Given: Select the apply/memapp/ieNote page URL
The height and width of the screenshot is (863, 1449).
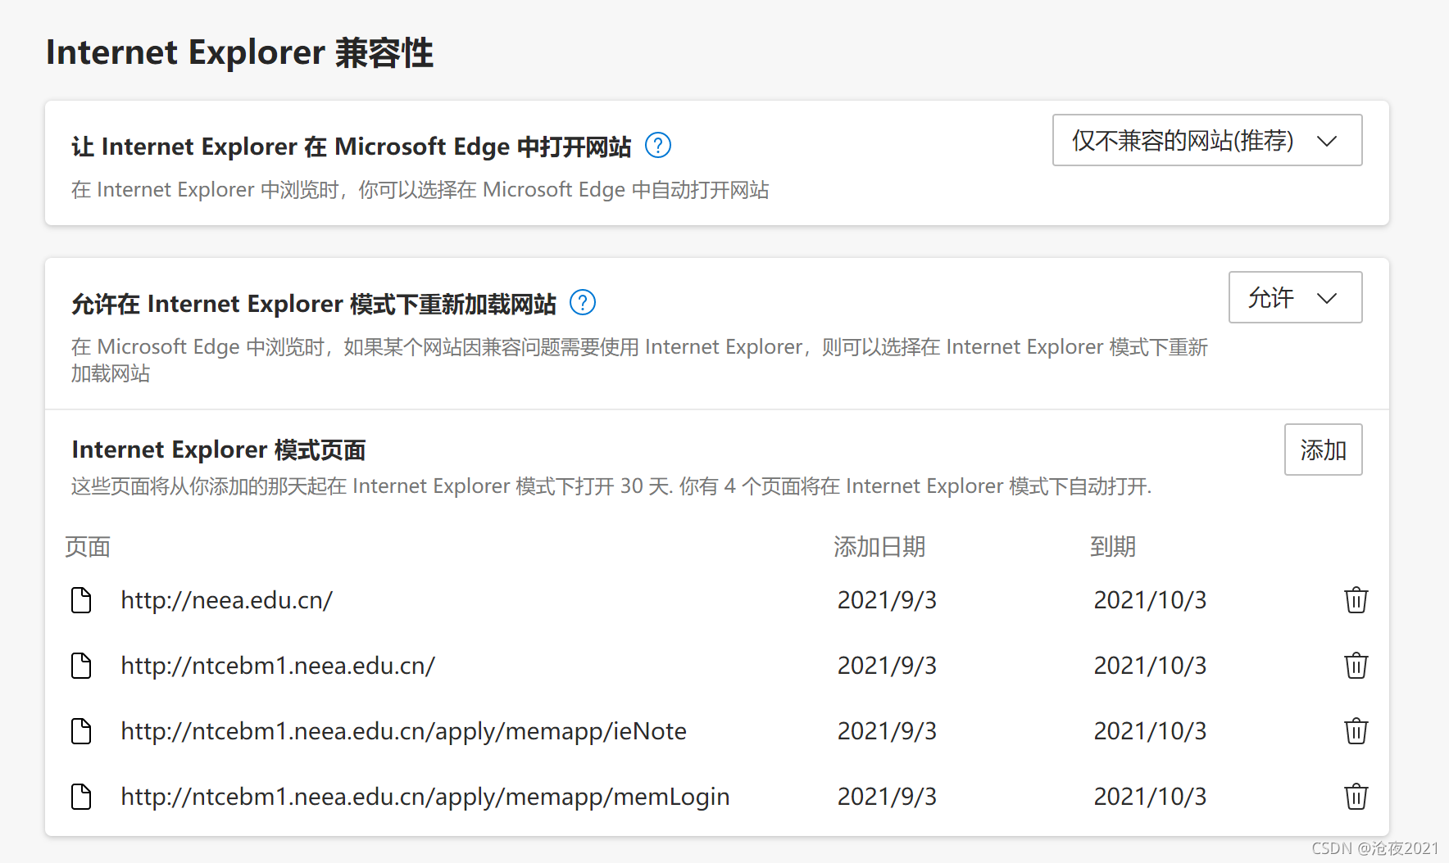Looking at the screenshot, I should 403,731.
